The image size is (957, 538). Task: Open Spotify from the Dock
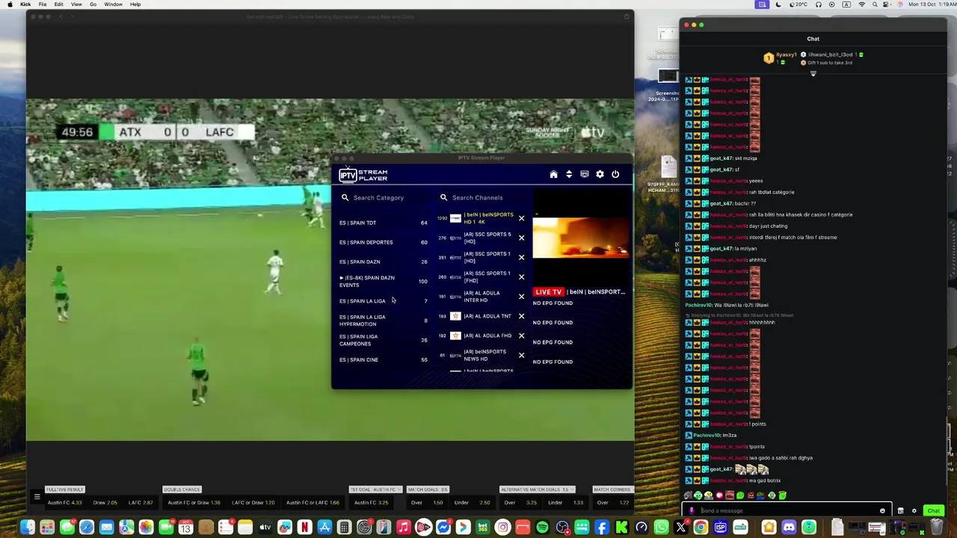pos(542,528)
